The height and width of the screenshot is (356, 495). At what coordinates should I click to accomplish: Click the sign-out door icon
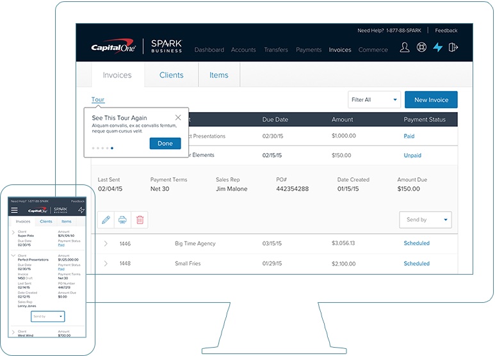tap(453, 47)
